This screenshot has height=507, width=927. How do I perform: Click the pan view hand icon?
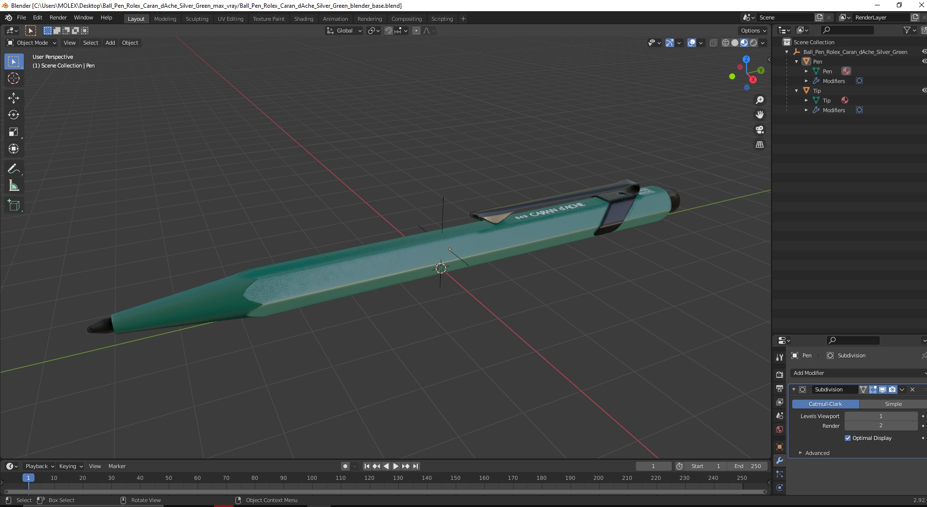pos(760,115)
